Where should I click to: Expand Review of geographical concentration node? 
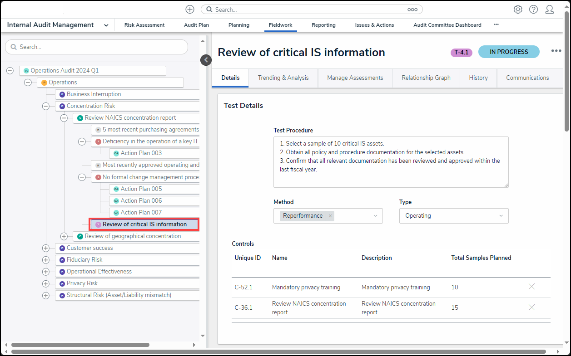[x=64, y=236]
